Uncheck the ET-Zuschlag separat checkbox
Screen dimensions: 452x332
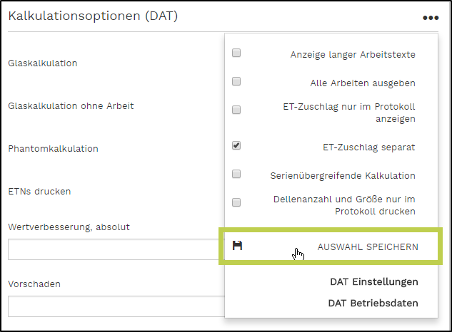(236, 145)
